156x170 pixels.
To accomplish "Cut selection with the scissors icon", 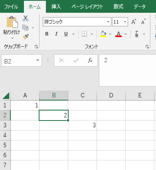I will [26, 18].
